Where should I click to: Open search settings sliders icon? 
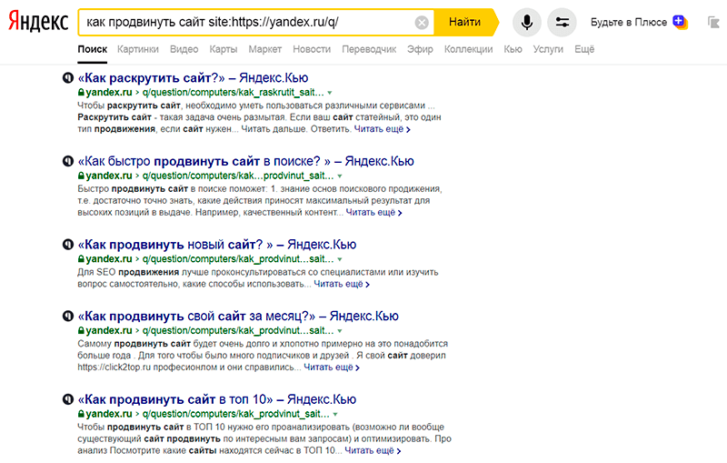(x=562, y=22)
